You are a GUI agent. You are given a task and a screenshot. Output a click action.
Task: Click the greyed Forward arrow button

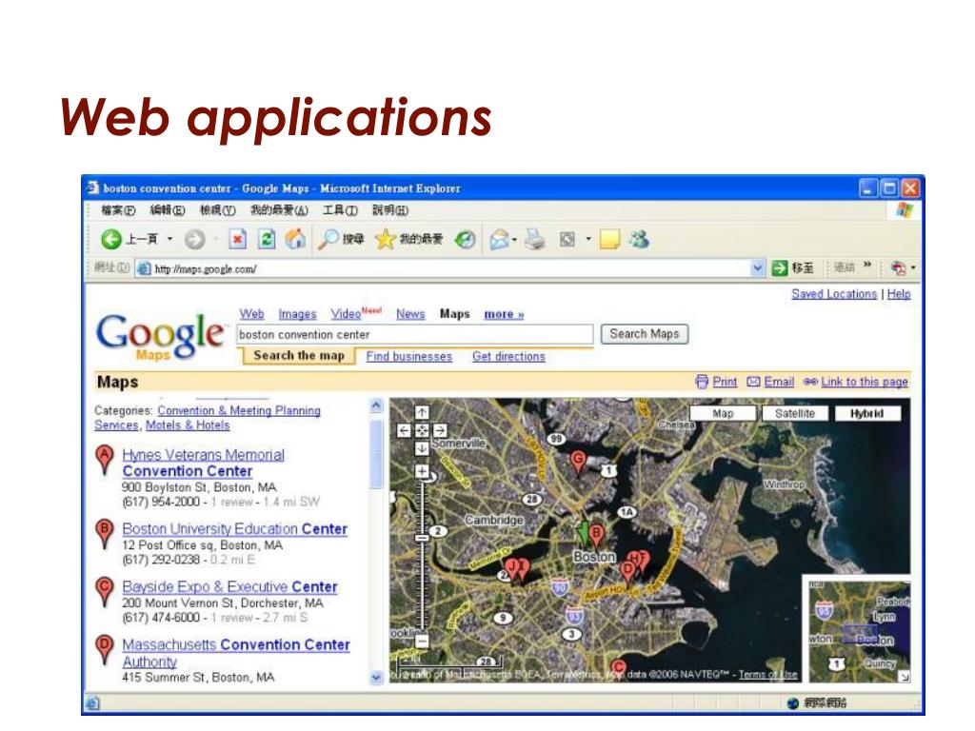point(194,239)
